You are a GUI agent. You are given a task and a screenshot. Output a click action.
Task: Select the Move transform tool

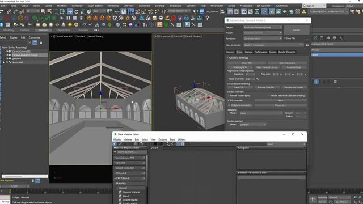[70, 11]
